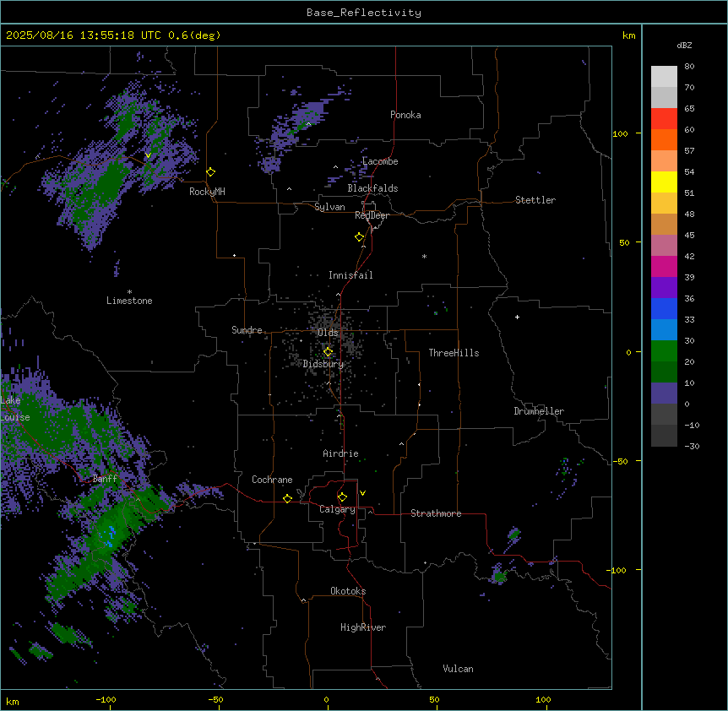Click the Blackfalds city label
The height and width of the screenshot is (711, 728).
pyautogui.click(x=372, y=188)
